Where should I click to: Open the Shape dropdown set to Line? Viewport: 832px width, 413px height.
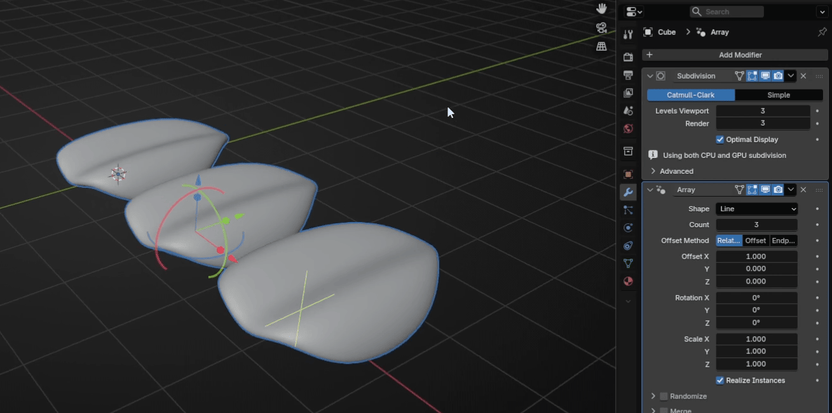pos(756,209)
